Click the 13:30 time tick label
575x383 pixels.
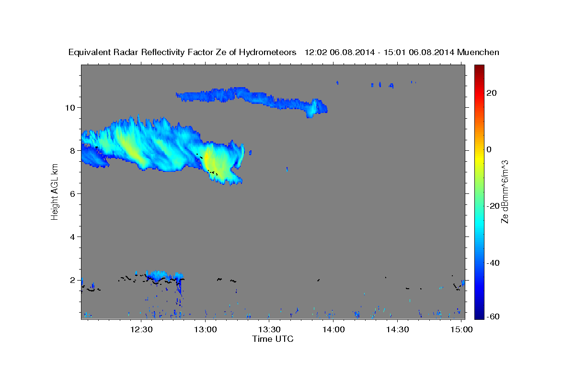(x=269, y=329)
